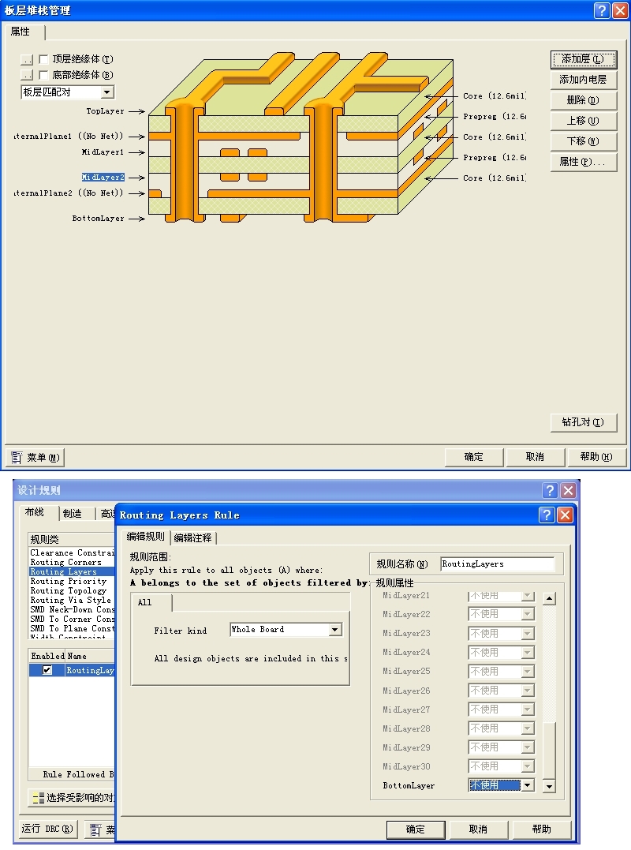The width and height of the screenshot is (631, 850).
Task: Switch to 编辑注释 (Edit Comment) tab
Action: (x=193, y=537)
